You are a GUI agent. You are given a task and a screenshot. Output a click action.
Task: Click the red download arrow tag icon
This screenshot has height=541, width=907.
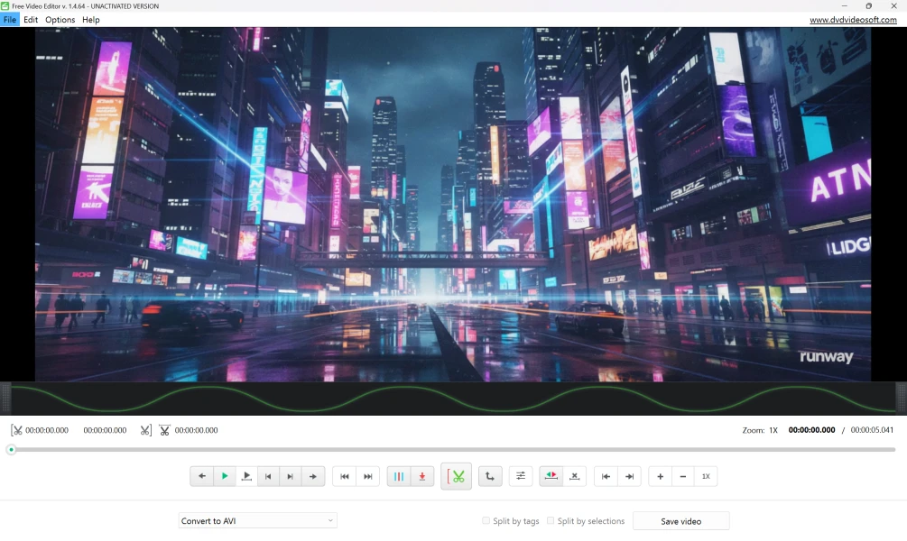click(421, 476)
